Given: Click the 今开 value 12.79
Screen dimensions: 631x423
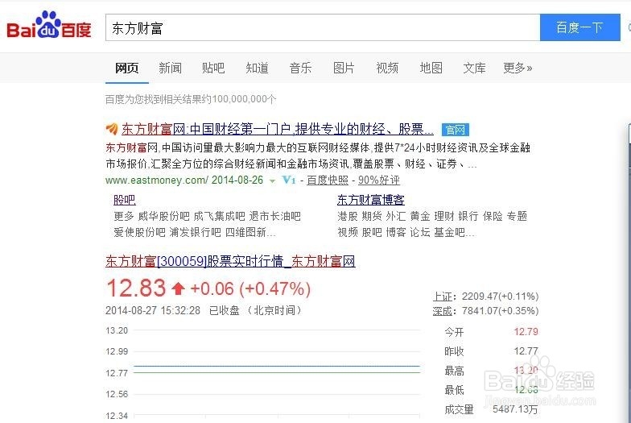Looking at the screenshot, I should coord(526,332).
